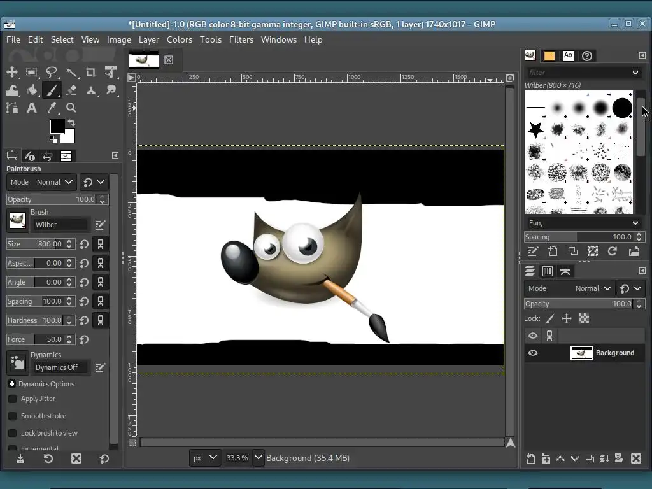This screenshot has height=489, width=652.
Task: Open brush filter dropdown
Action: (x=635, y=73)
